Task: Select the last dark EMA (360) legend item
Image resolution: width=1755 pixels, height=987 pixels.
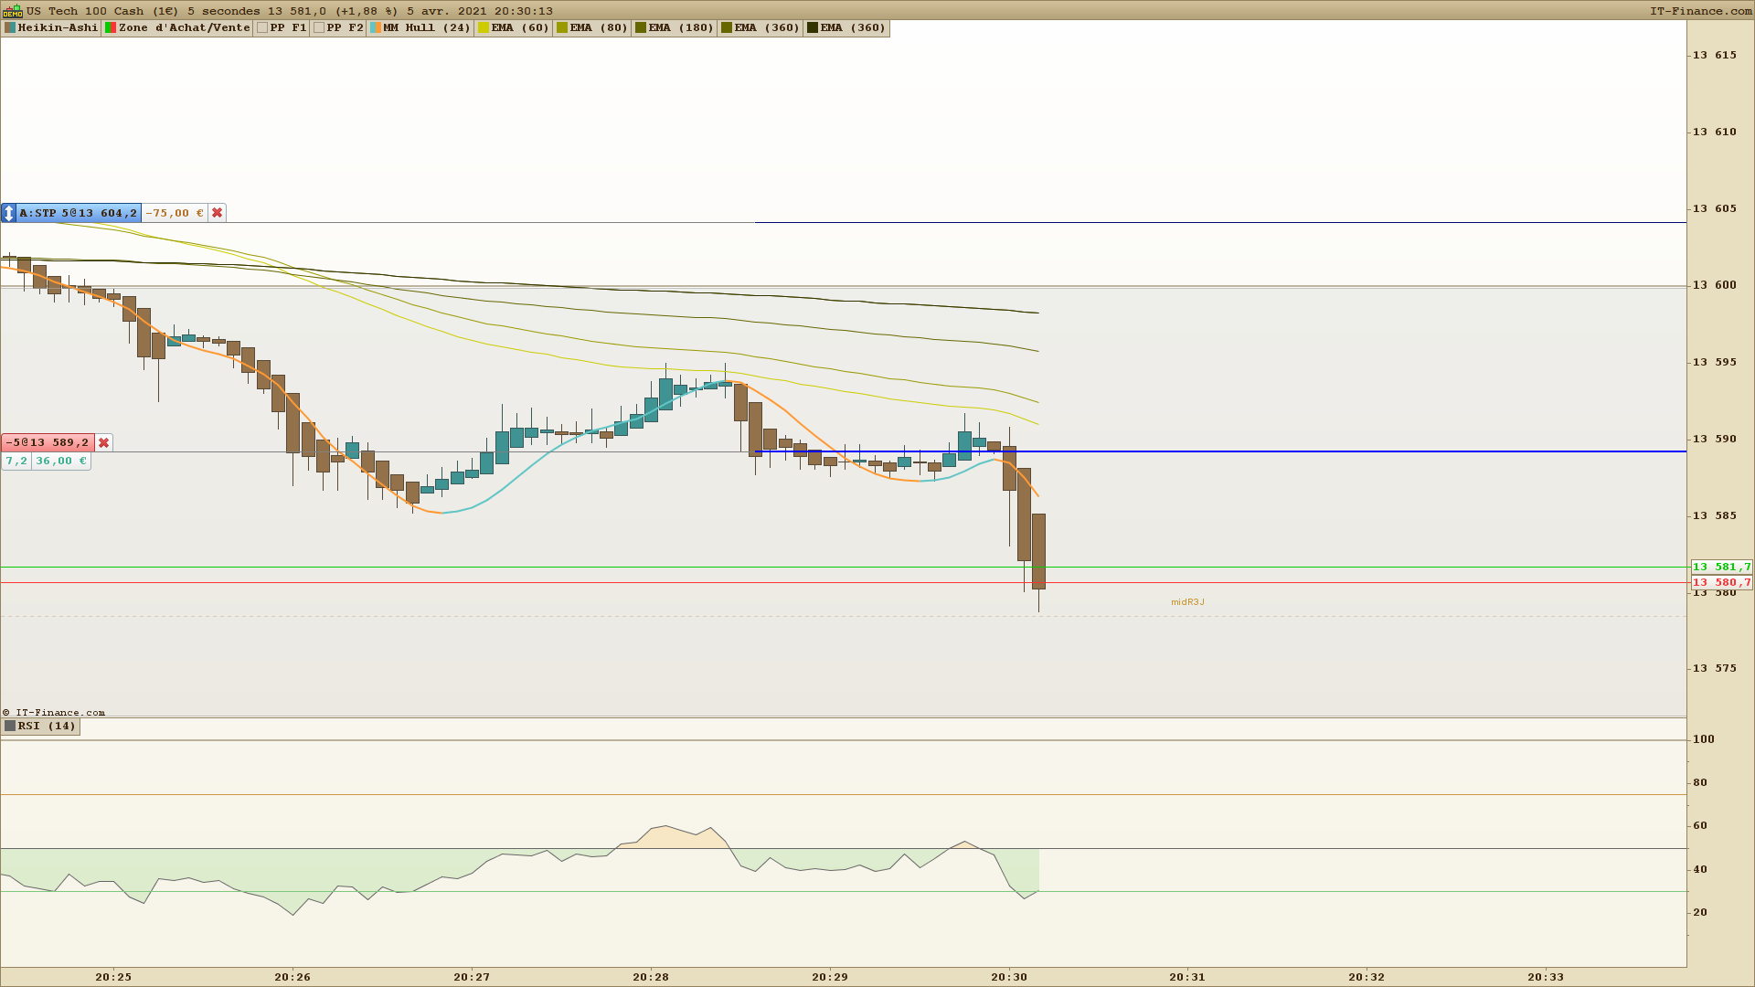Action: [x=853, y=27]
